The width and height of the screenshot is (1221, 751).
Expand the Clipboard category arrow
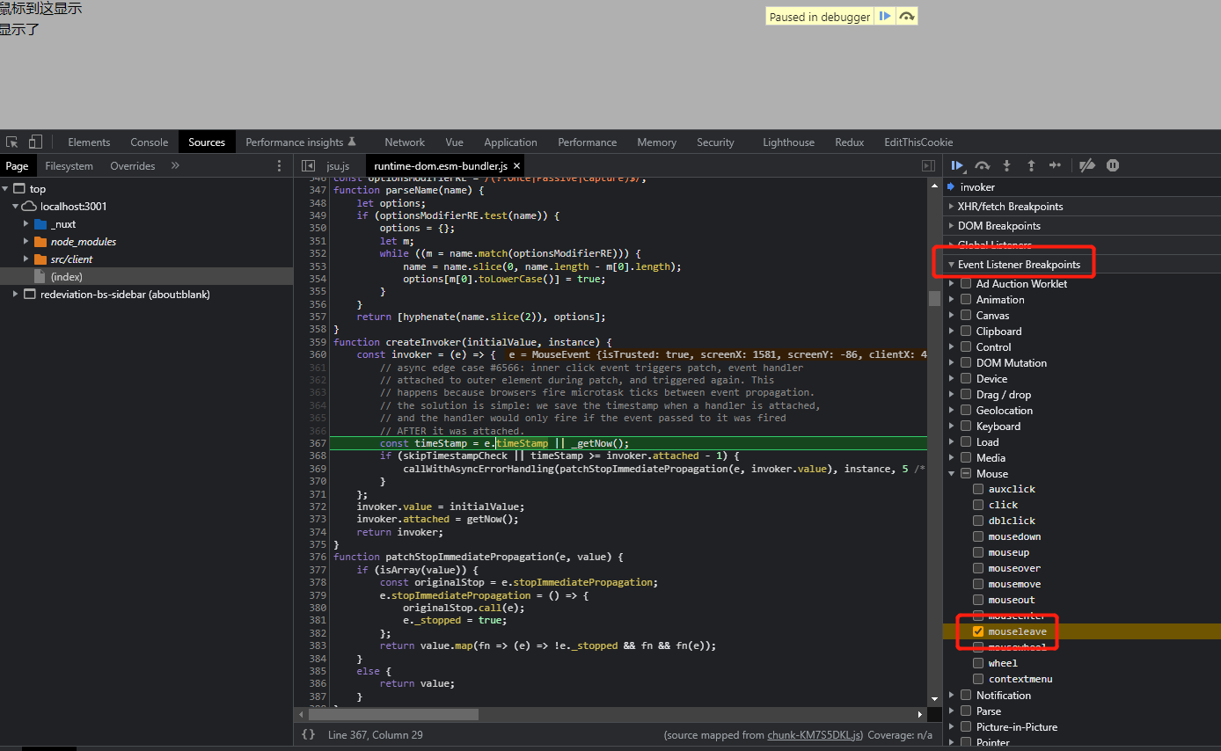[952, 332]
